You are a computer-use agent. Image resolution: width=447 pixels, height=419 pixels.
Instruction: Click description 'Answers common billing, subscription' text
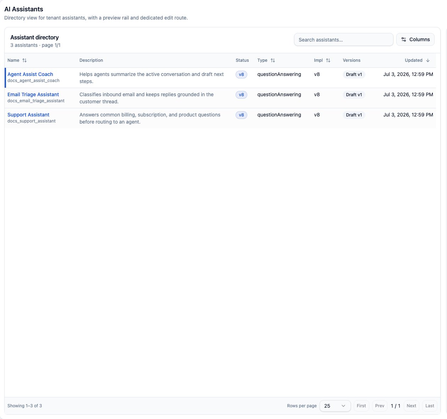[x=150, y=118]
